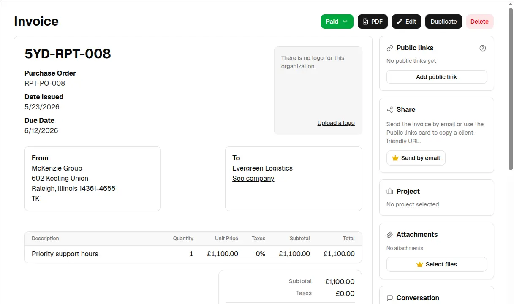Click the No attachments text
The height and width of the screenshot is (304, 514).
pyautogui.click(x=405, y=248)
